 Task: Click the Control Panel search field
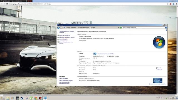coord(144,27)
